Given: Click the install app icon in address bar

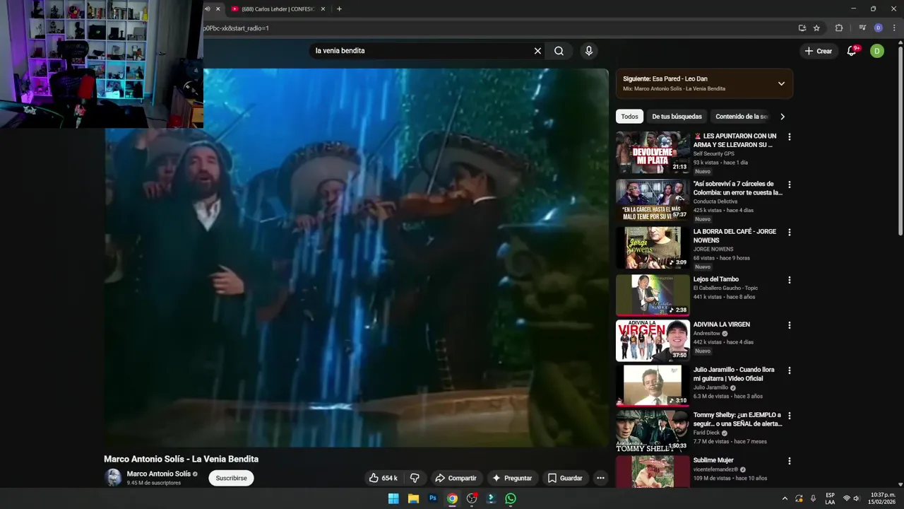Looking at the screenshot, I should (802, 28).
